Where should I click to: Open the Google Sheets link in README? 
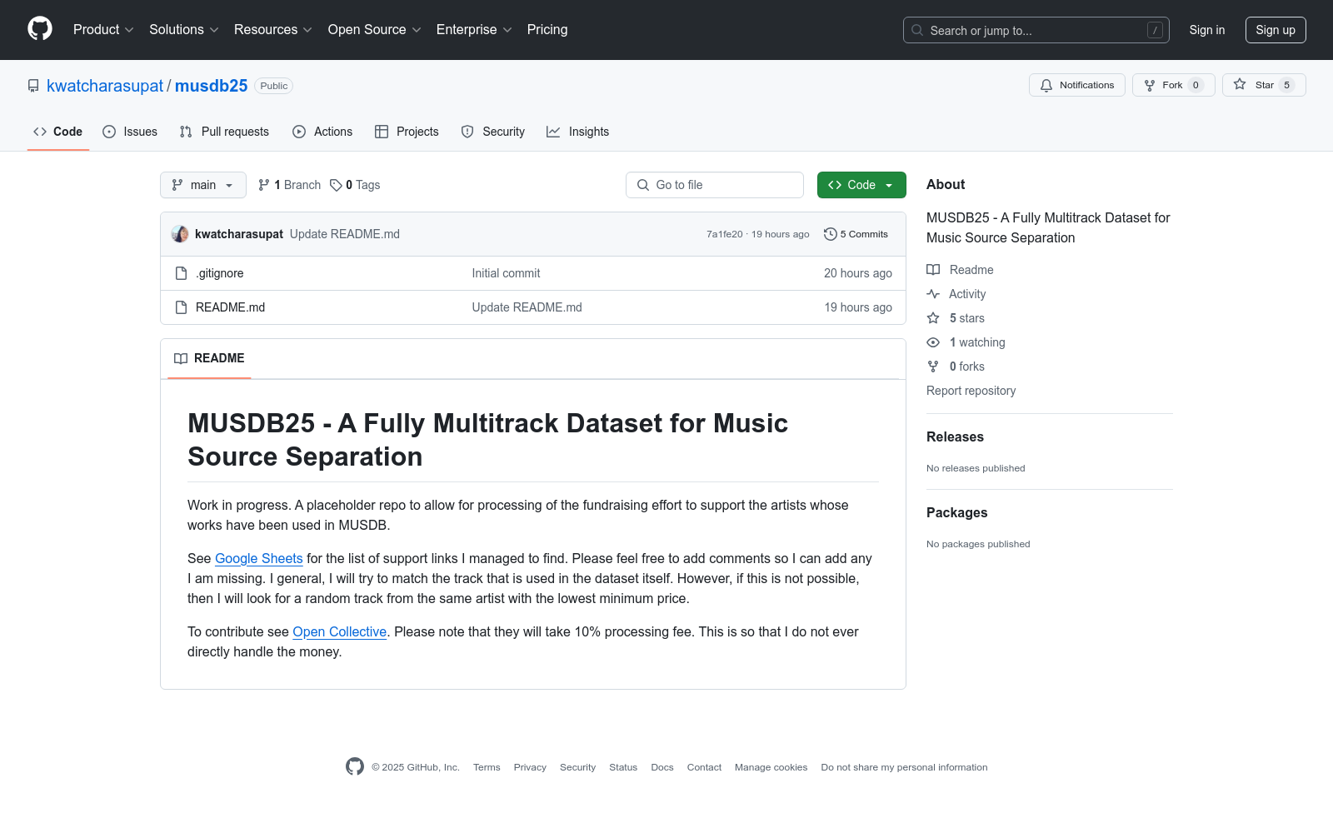tap(259, 559)
